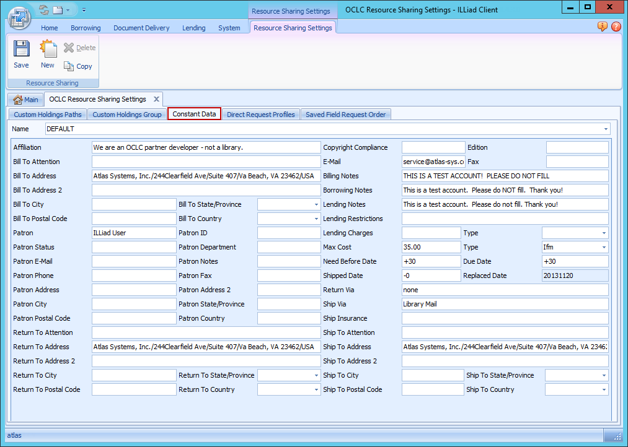Click the yellow alert icon at top right
Image resolution: width=628 pixels, height=447 pixels.
pos(601,27)
